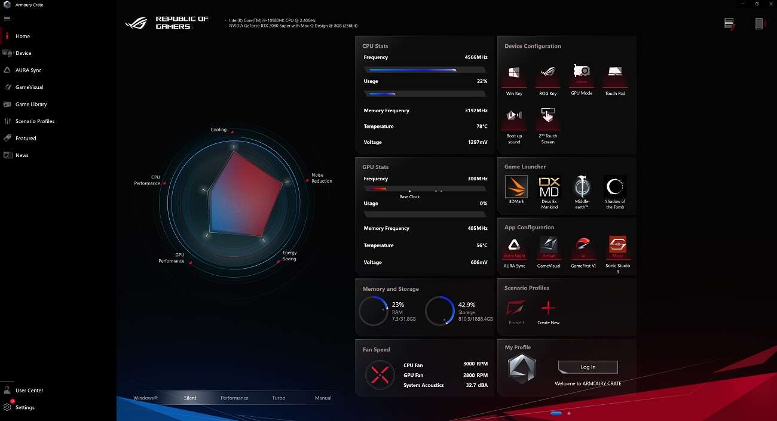The width and height of the screenshot is (777, 421).
Task: Toggle the Win Key setting
Action: tap(514, 75)
